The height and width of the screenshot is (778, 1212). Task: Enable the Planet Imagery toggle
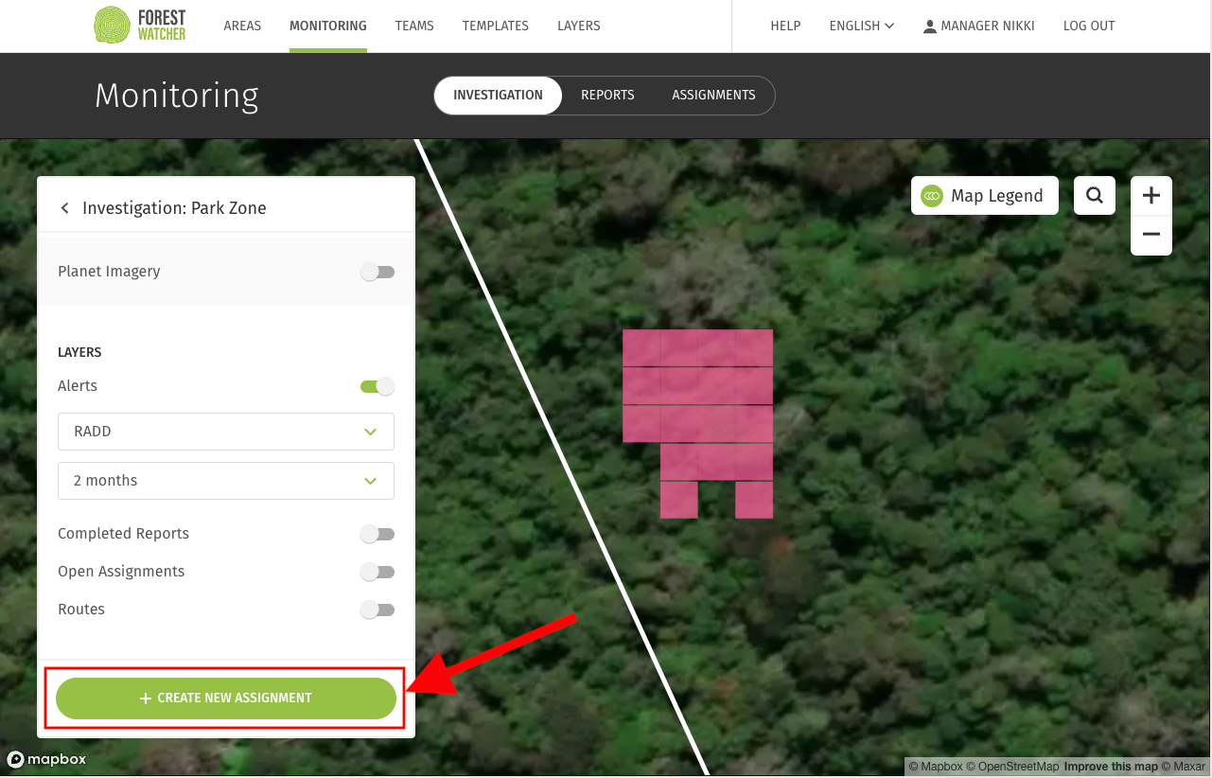pyautogui.click(x=377, y=273)
